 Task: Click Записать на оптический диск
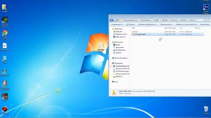point(186,24)
